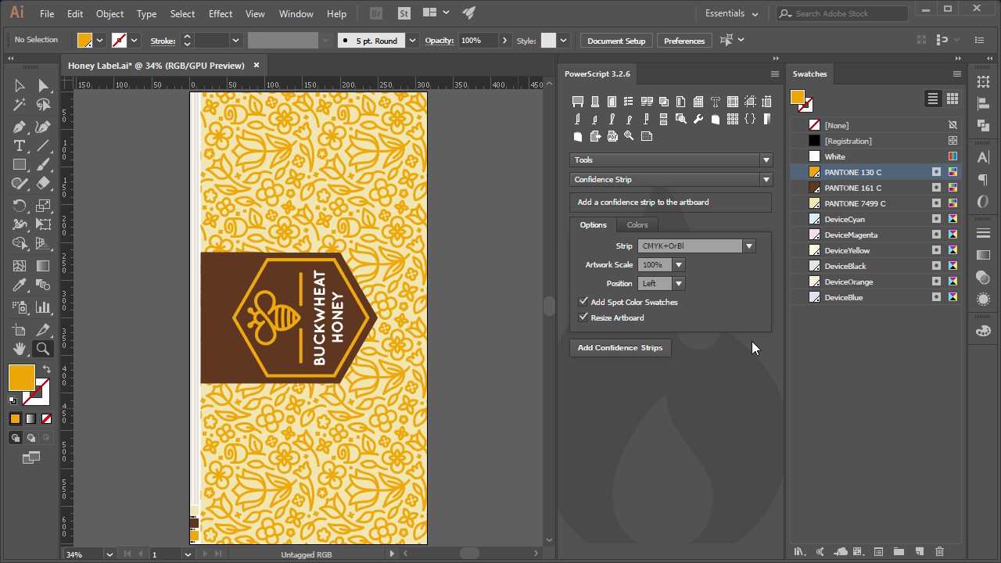Viewport: 1001px width, 563px height.
Task: Select the Zoom magnifier tool
Action: point(44,350)
